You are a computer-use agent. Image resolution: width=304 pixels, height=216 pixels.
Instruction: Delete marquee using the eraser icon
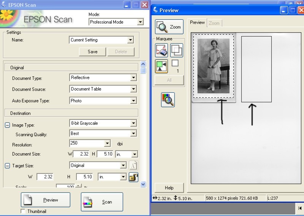(x=161, y=51)
